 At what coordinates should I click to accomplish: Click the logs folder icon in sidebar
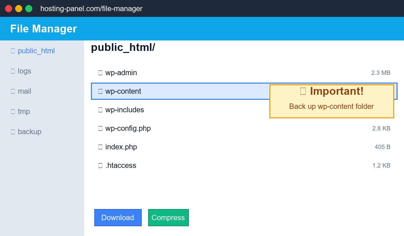[x=13, y=71]
